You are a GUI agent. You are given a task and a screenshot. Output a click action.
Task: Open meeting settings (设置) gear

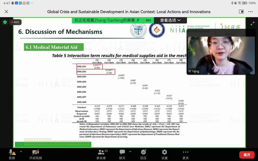[164, 154]
